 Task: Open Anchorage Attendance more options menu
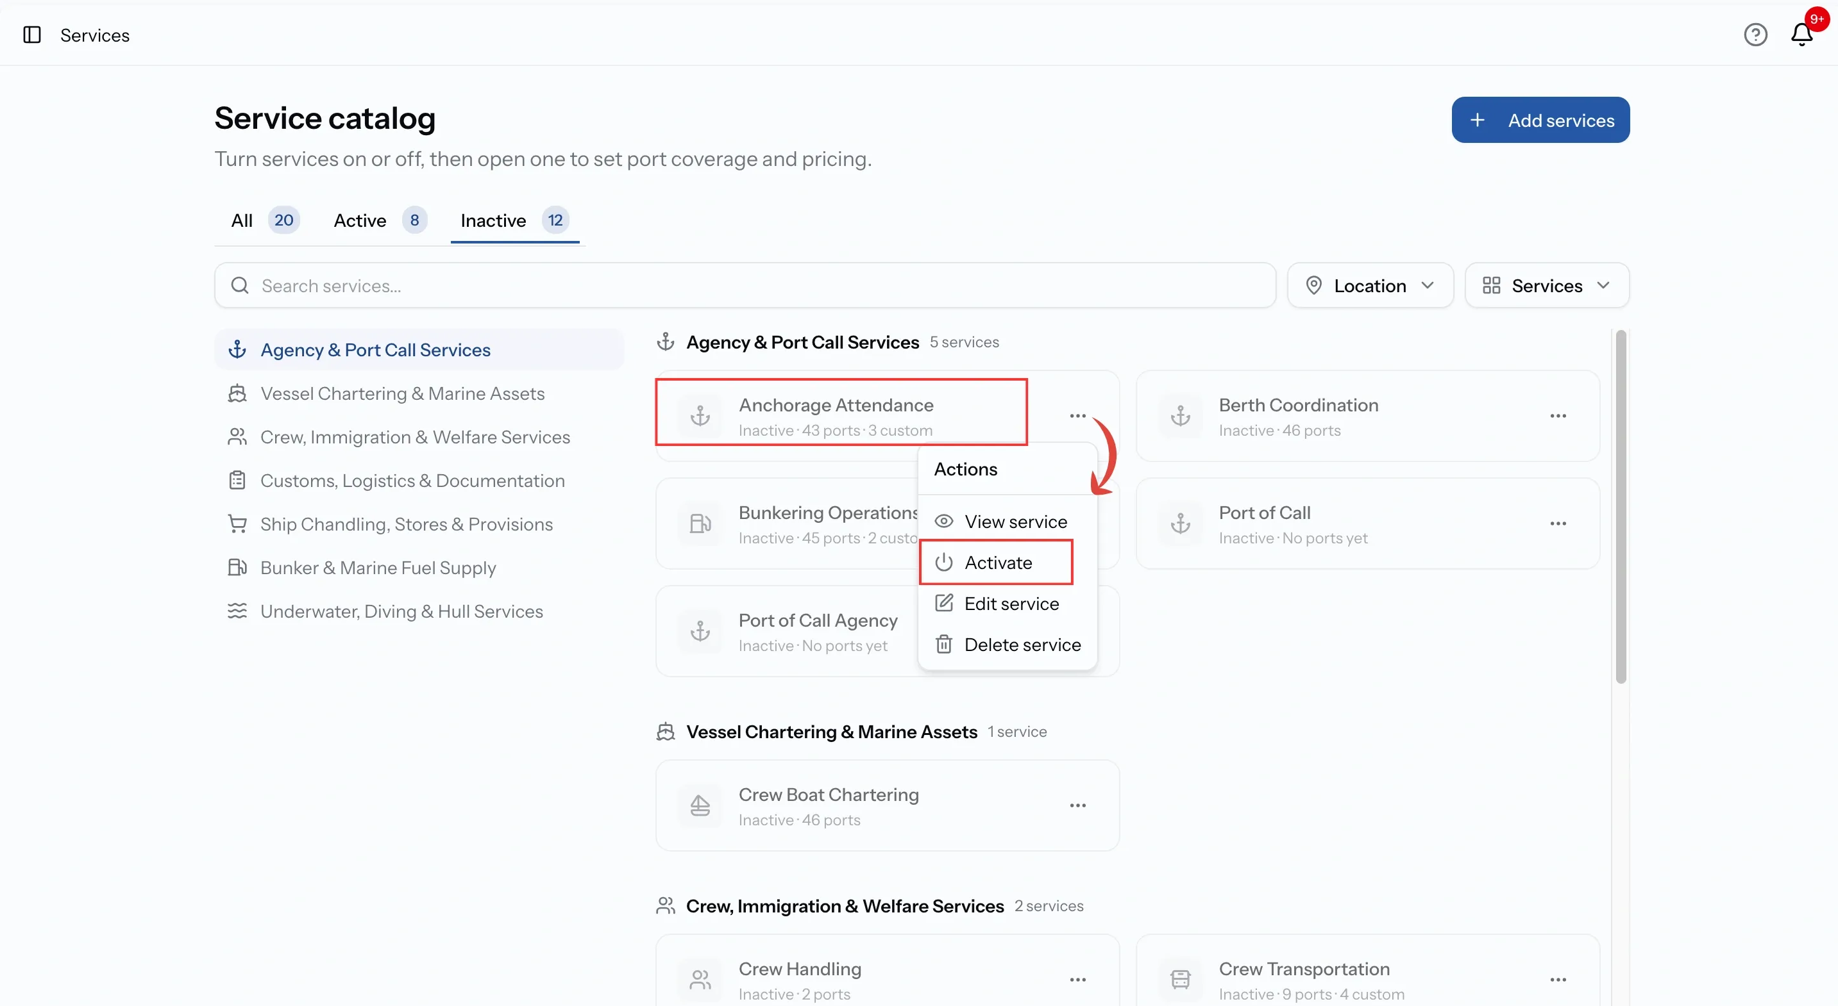pyautogui.click(x=1077, y=416)
